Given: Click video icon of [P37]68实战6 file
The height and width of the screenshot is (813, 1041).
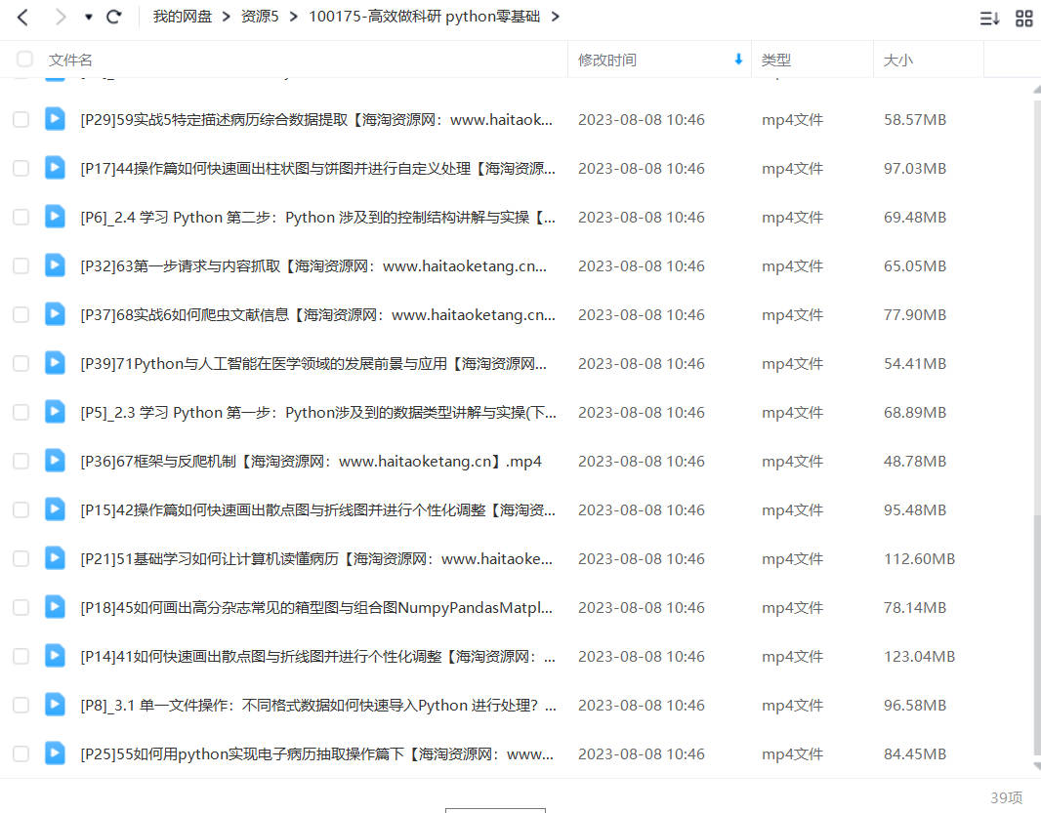Looking at the screenshot, I should click(55, 314).
